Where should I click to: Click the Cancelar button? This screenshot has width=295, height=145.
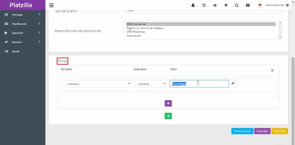pos(279,131)
